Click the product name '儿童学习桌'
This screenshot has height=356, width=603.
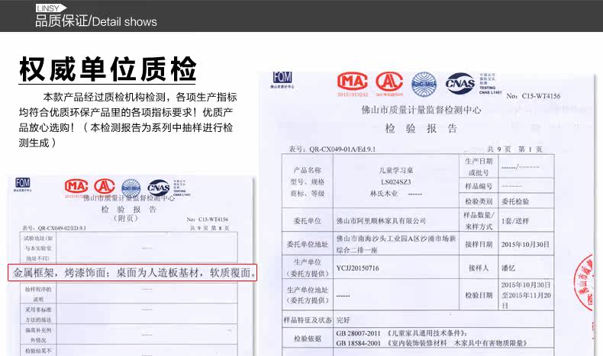(x=395, y=170)
